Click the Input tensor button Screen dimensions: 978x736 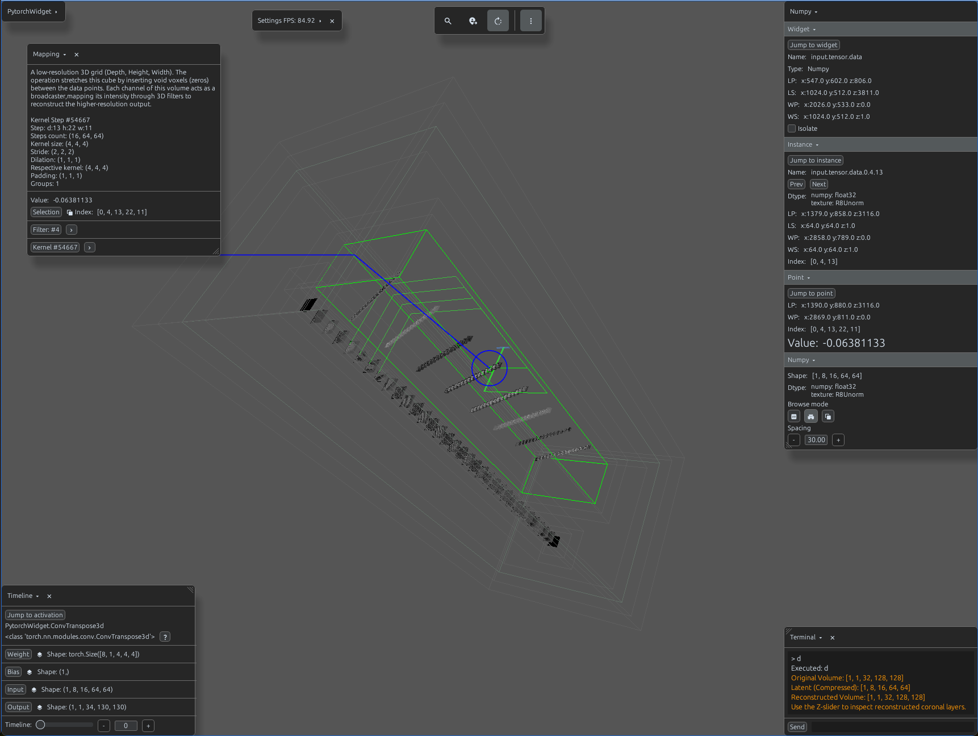15,690
